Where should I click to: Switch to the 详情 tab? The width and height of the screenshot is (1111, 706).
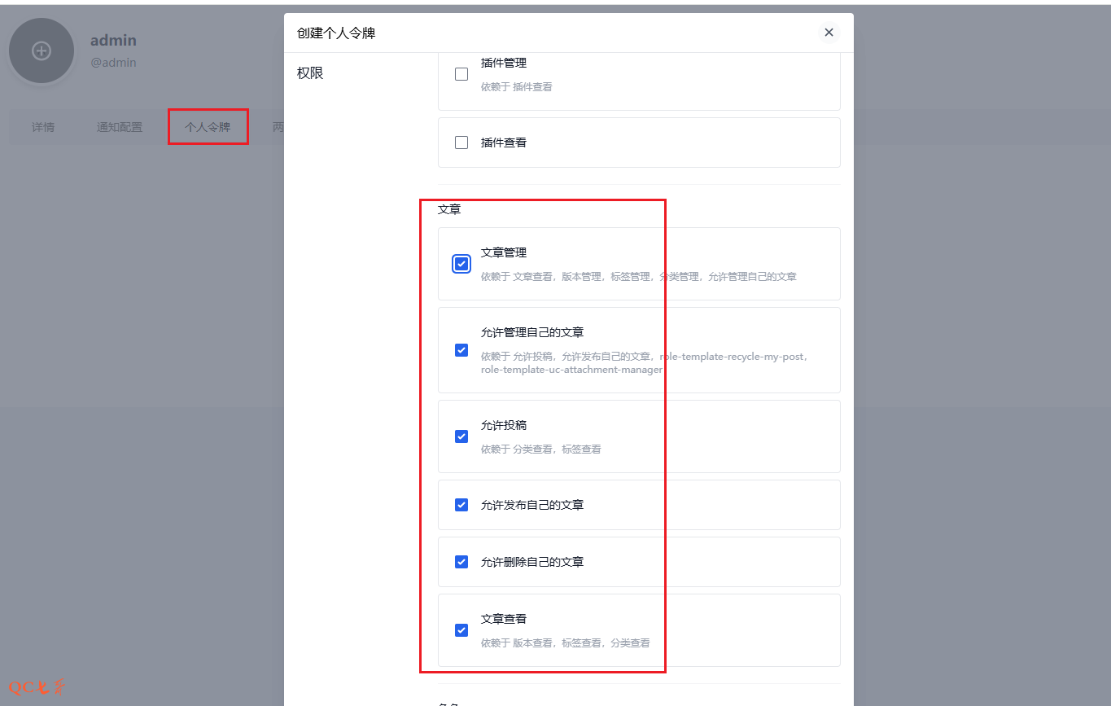click(x=43, y=127)
